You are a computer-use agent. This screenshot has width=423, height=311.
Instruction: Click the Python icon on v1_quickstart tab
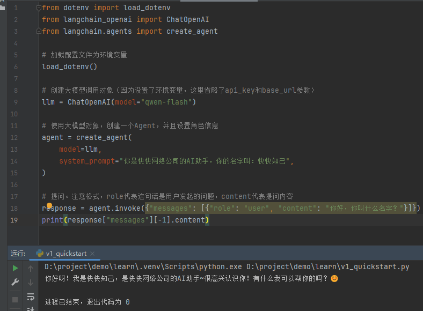40,254
